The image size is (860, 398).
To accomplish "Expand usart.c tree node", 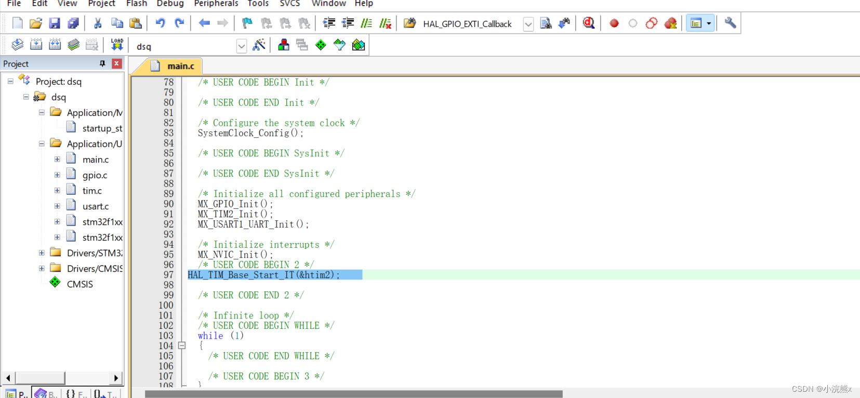I will [57, 206].
